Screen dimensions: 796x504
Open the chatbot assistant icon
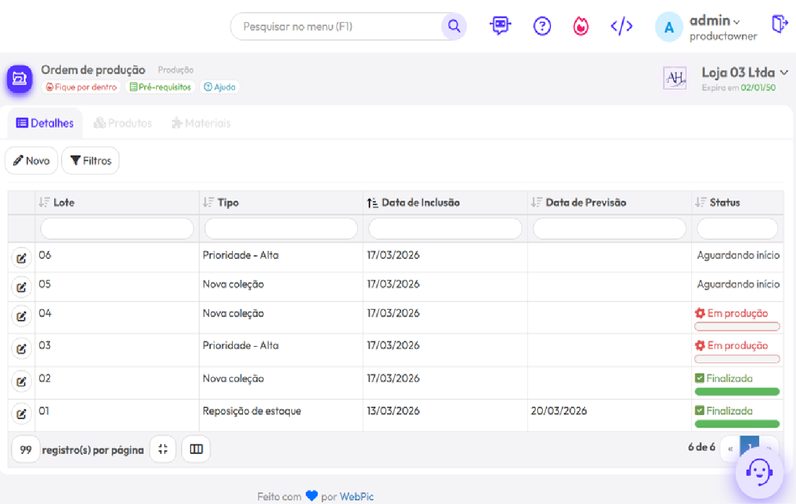pyautogui.click(x=500, y=26)
